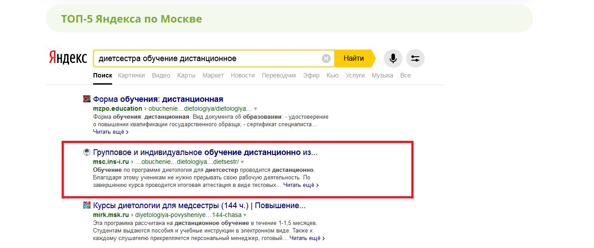Click the Найти search button
The height and width of the screenshot is (248, 594).
(x=354, y=58)
